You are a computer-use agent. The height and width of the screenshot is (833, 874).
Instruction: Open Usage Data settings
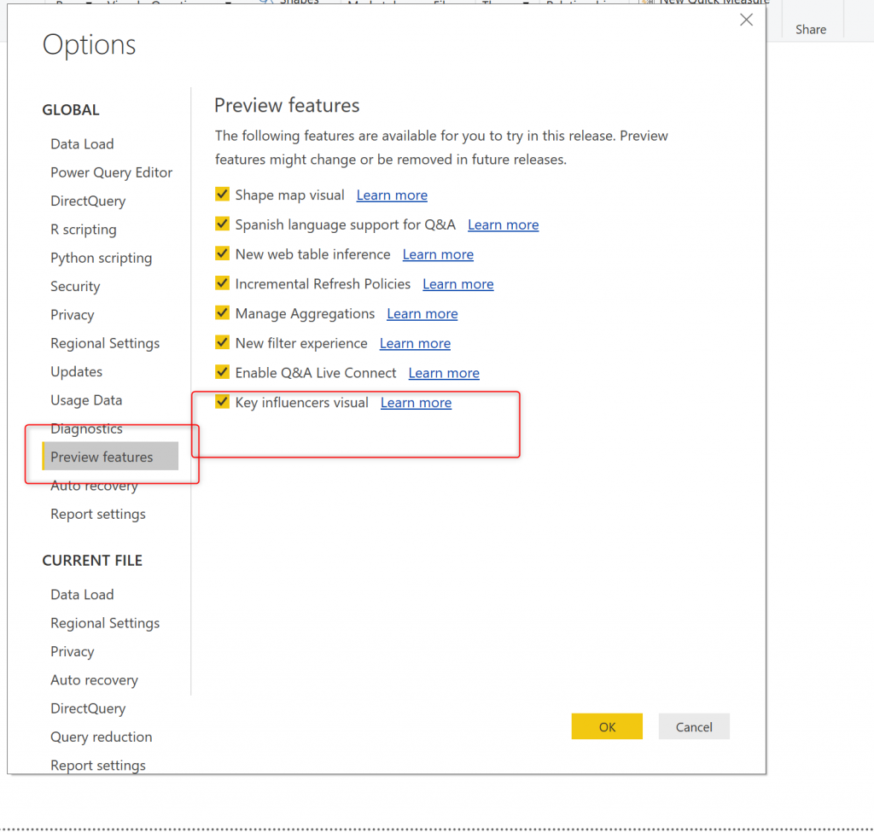(x=86, y=400)
